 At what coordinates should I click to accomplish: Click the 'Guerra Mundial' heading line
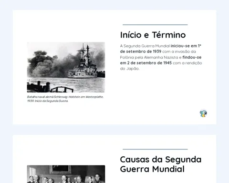(152, 169)
